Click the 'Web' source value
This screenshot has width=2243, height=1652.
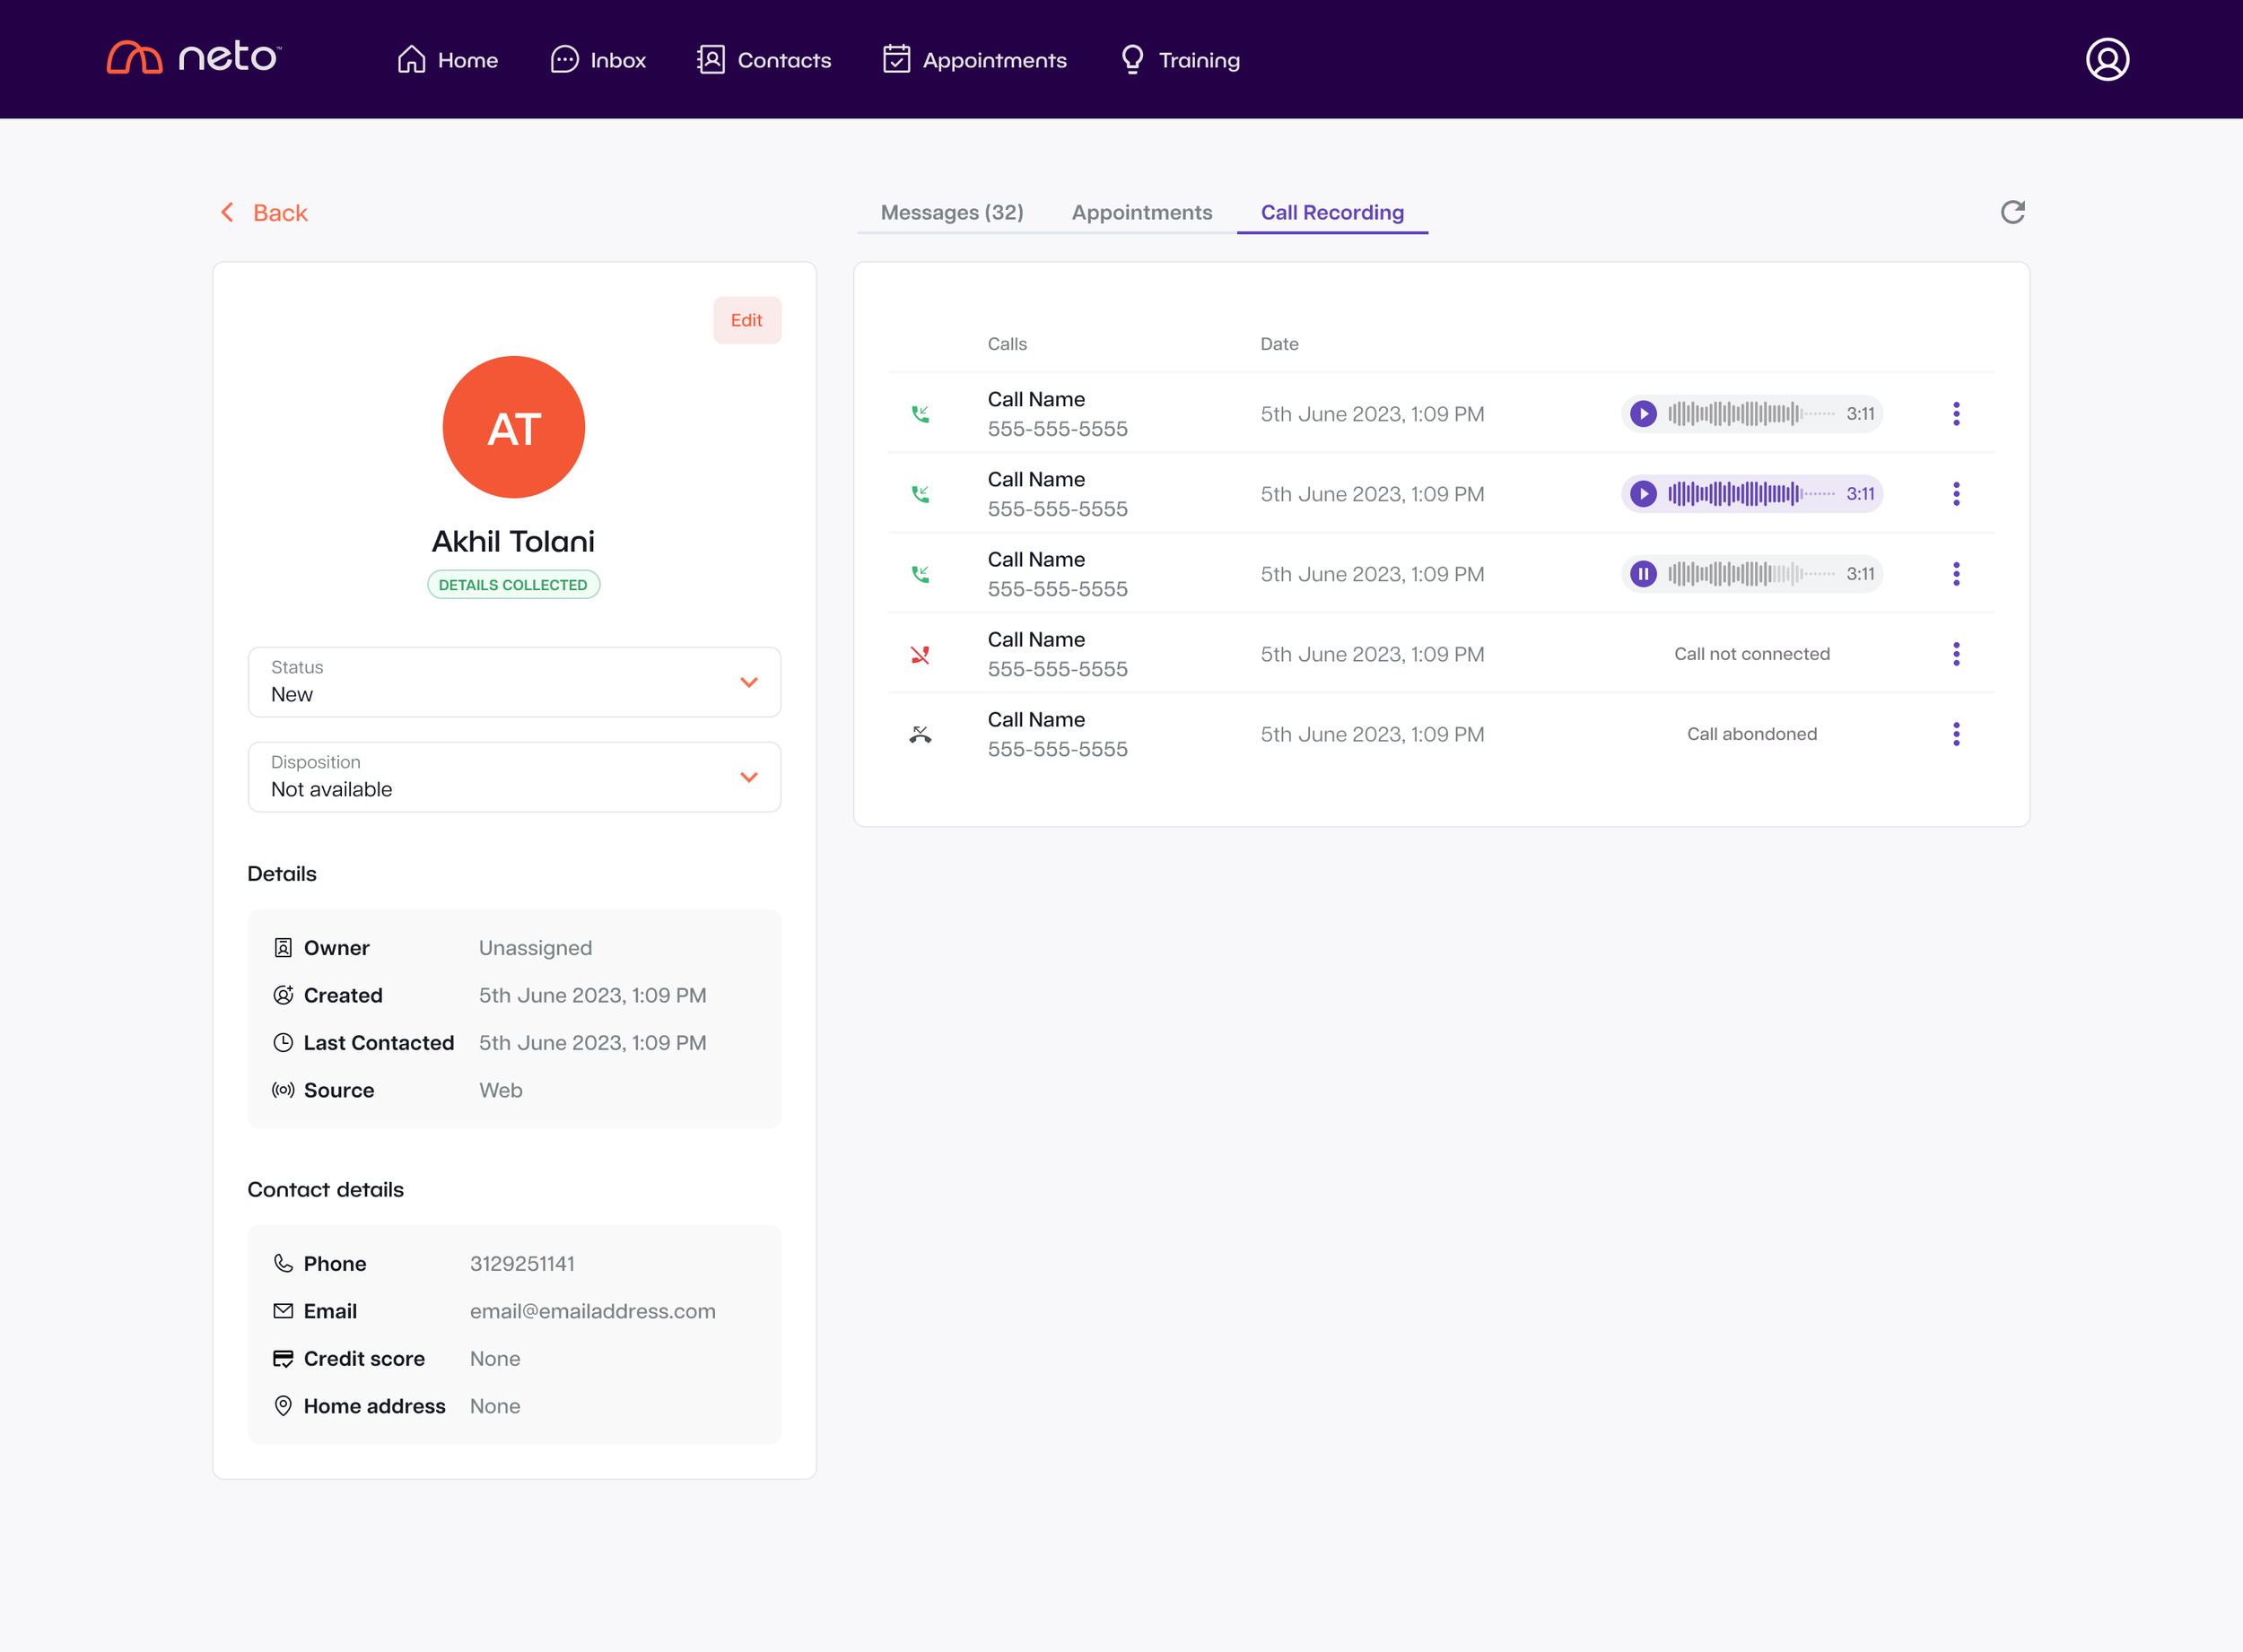click(501, 1090)
